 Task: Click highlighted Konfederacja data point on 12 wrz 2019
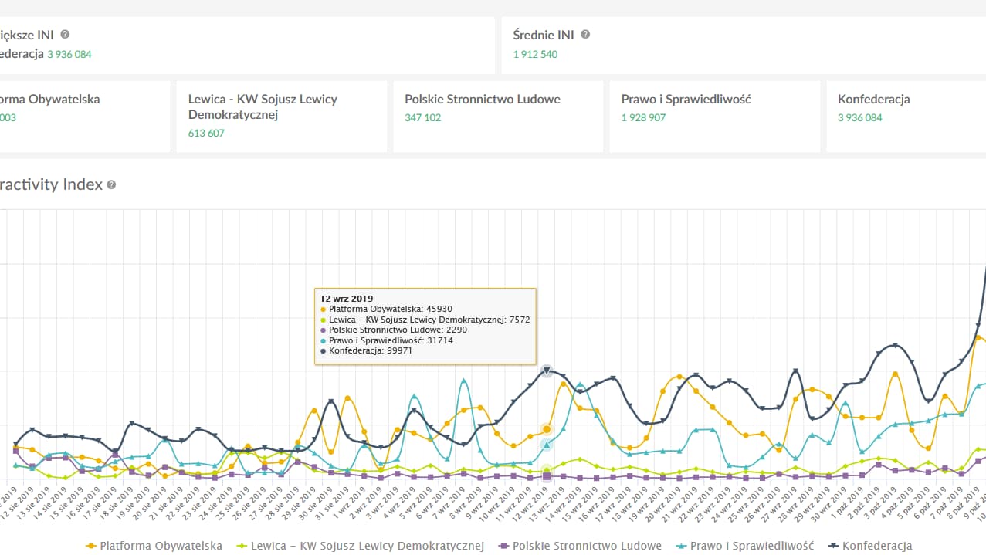coord(547,371)
